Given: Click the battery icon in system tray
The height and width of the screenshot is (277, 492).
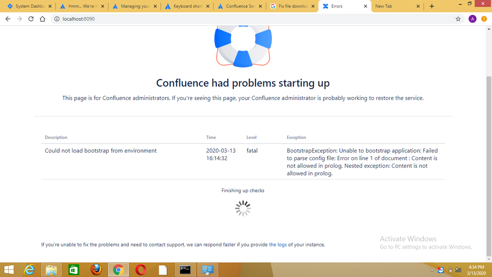Looking at the screenshot, I should tap(450, 270).
